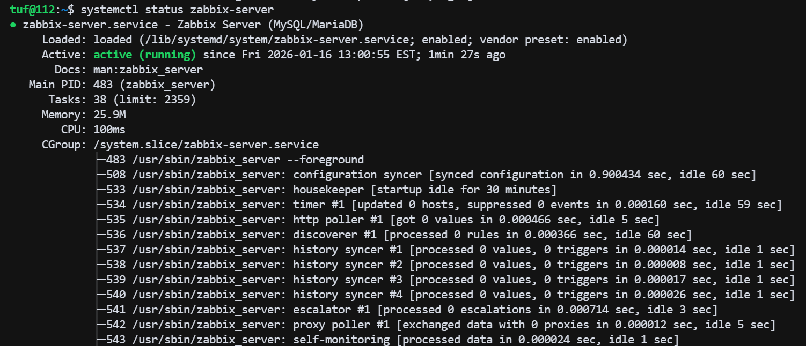Click the CPU value 100ms
The height and width of the screenshot is (346, 806).
pos(109,130)
